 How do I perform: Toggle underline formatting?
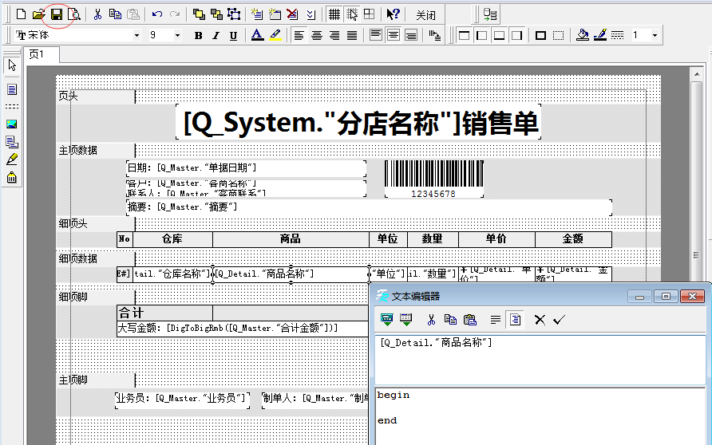(233, 35)
